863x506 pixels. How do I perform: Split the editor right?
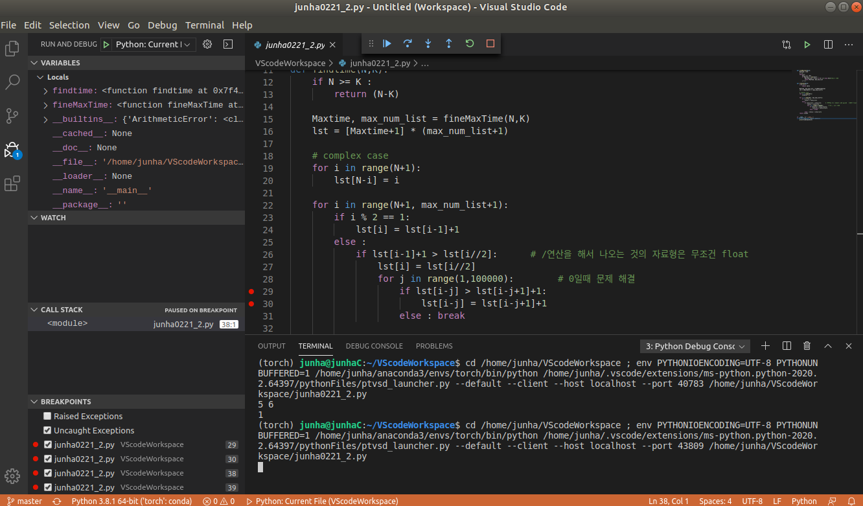[x=828, y=45]
